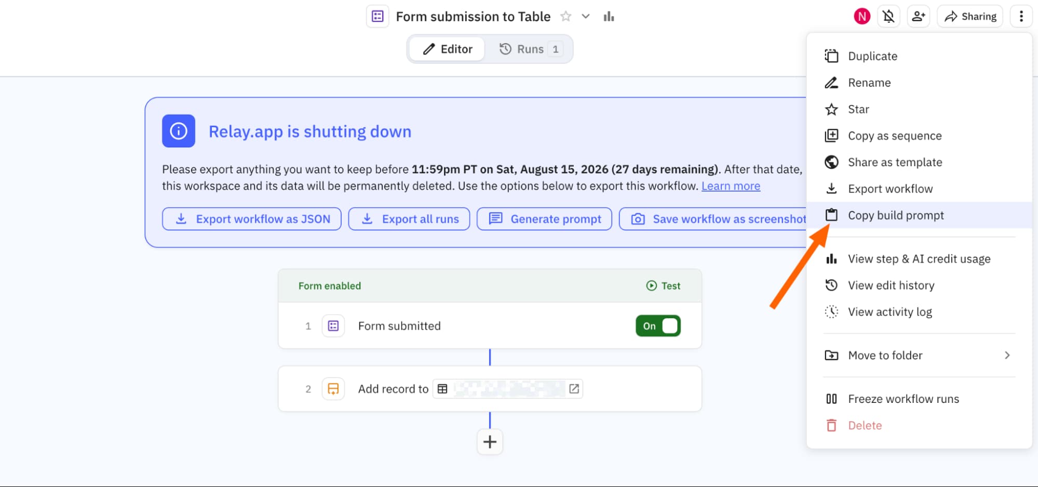Open View edit history
The height and width of the screenshot is (487, 1038).
[919, 285]
